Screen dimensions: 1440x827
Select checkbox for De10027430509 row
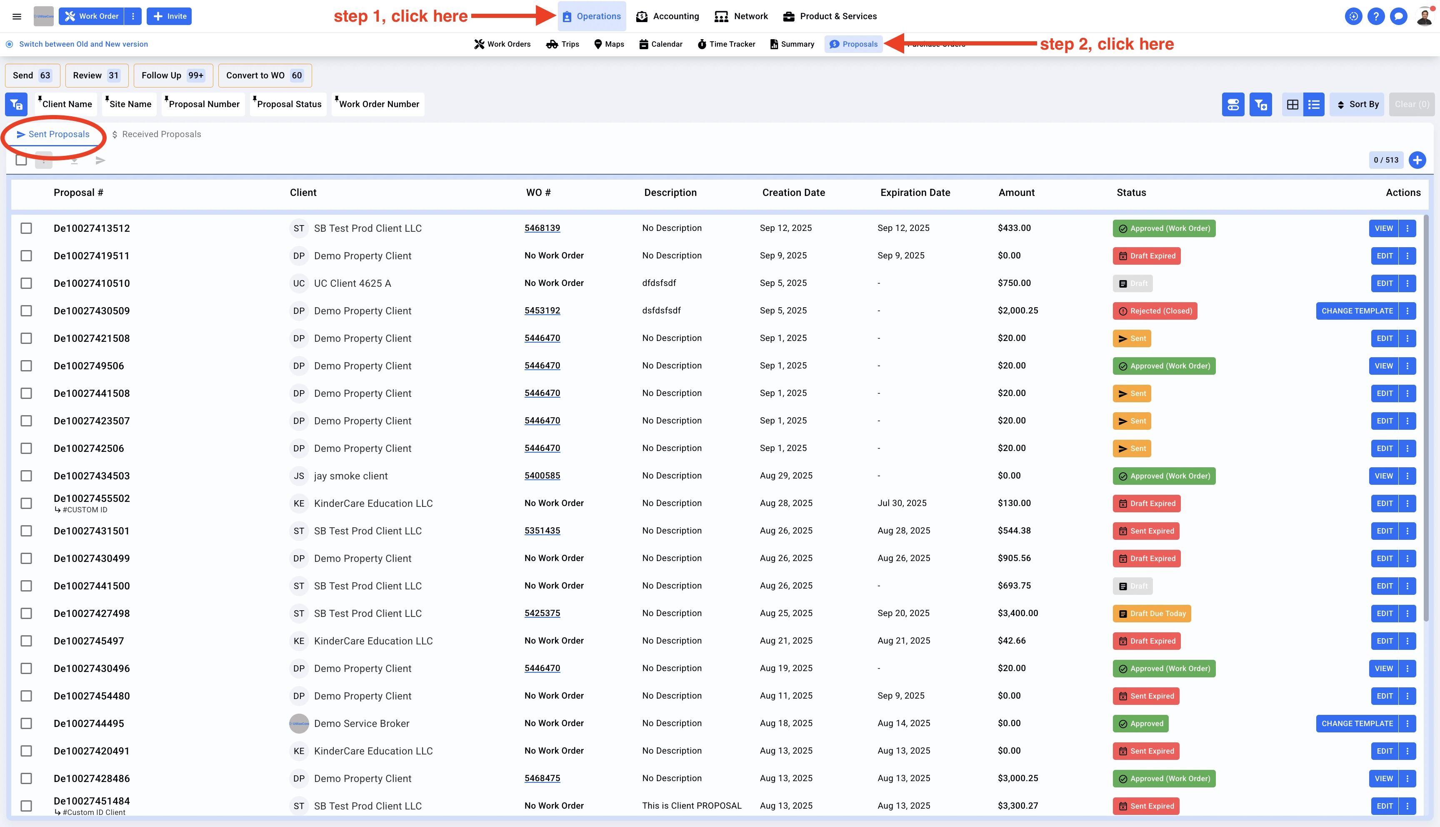click(26, 311)
